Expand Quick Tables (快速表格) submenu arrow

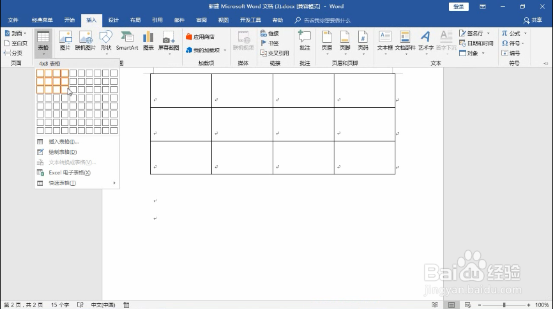114,183
